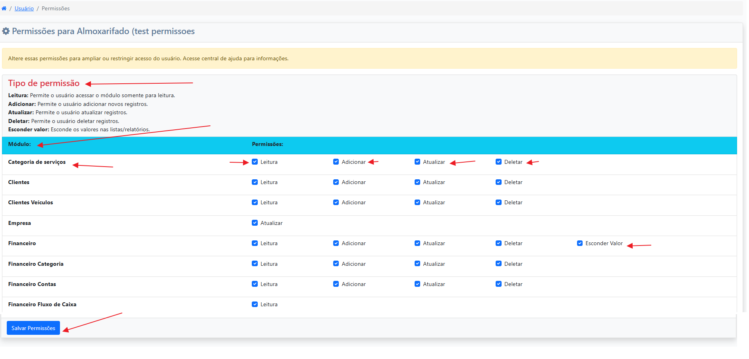
Task: Uncheck Esconder Valor for Financeiro
Action: click(x=580, y=243)
